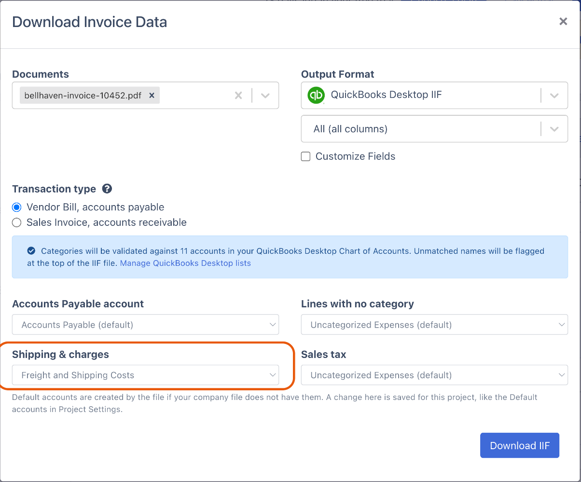Click the bellhaven-invoice-10452.pdf file name
This screenshot has height=482, width=581.
(83, 96)
